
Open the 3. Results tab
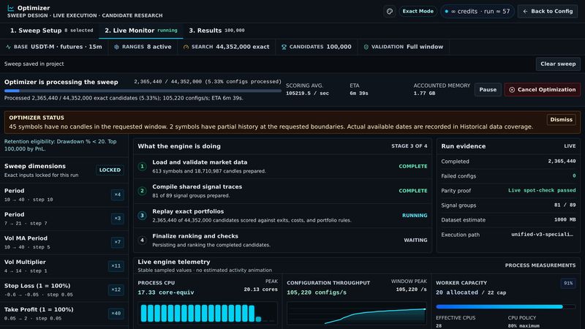(x=216, y=31)
